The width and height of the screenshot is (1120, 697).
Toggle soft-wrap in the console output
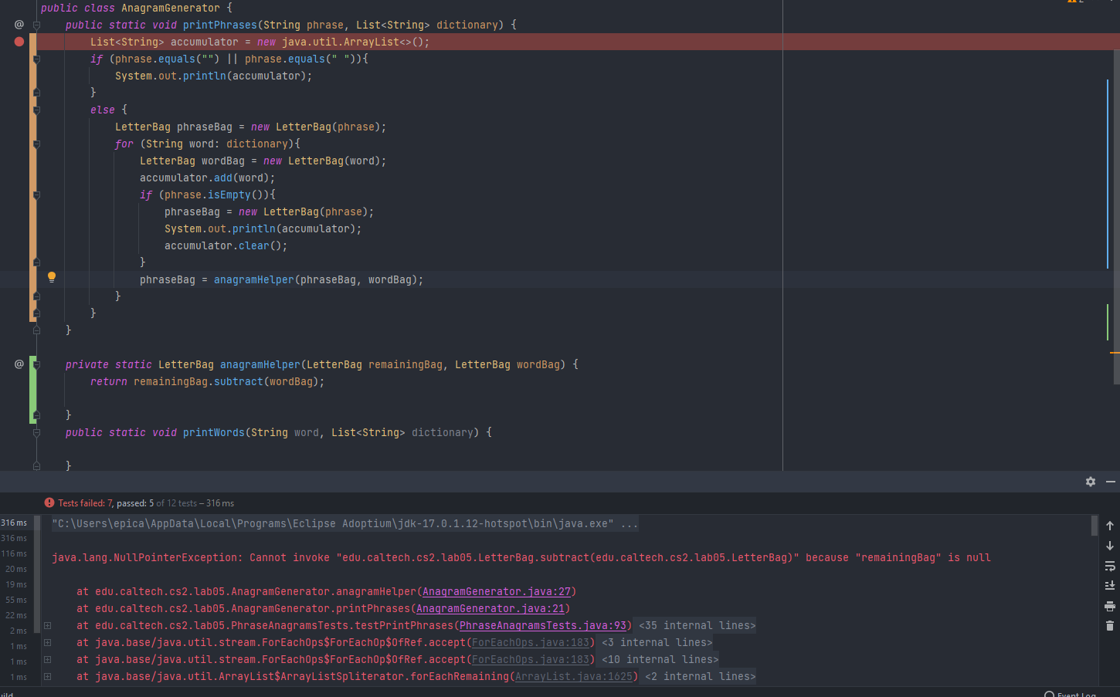(x=1109, y=566)
